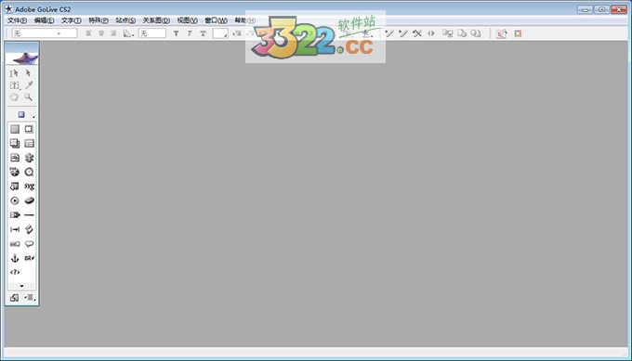Image resolution: width=632 pixels, height=361 pixels.
Task: Open the paragraph format dropdown showing 无
Action: 45,33
